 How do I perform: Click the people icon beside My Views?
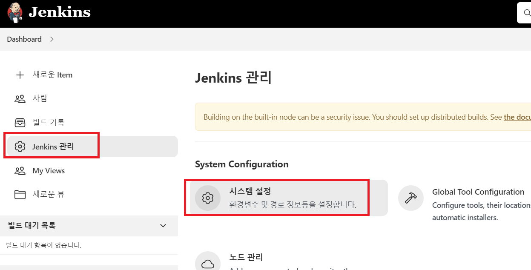coord(20,171)
